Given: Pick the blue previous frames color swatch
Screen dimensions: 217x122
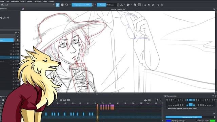Looking at the screenshot, I should click(x=169, y=121).
